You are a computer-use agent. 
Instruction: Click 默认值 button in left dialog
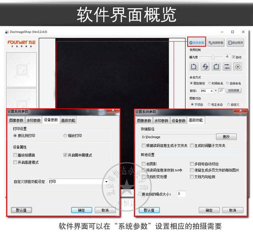tap(21, 210)
